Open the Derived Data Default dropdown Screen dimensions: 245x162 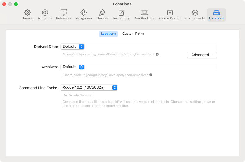[x=72, y=47]
